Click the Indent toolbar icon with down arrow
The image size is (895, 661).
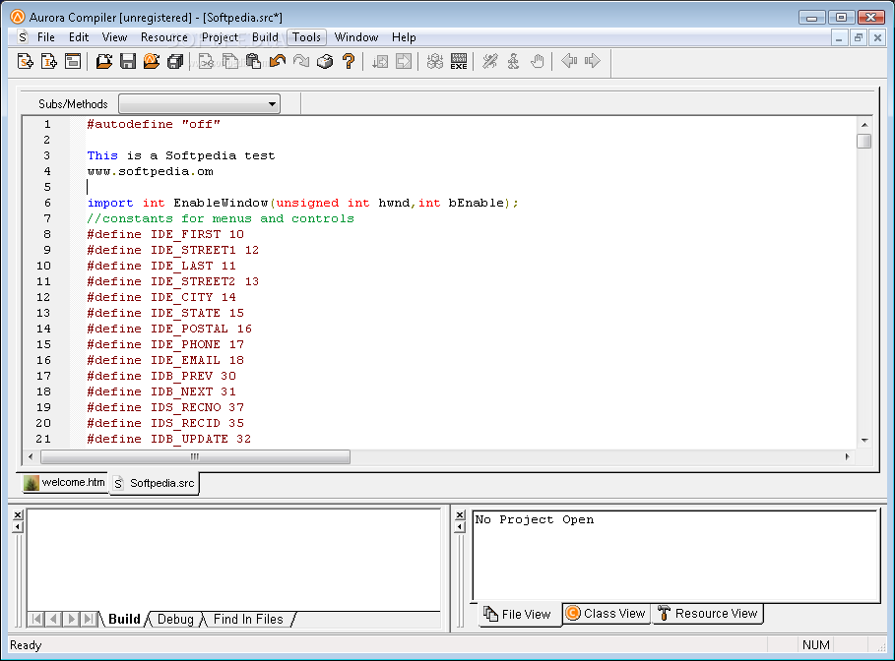tap(380, 61)
